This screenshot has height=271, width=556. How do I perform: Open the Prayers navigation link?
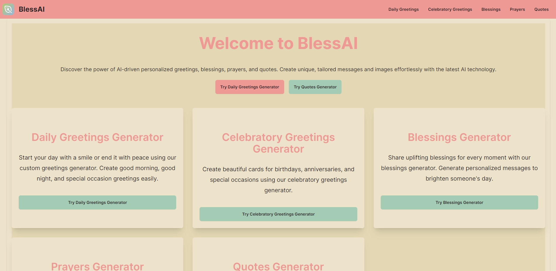coord(517,9)
